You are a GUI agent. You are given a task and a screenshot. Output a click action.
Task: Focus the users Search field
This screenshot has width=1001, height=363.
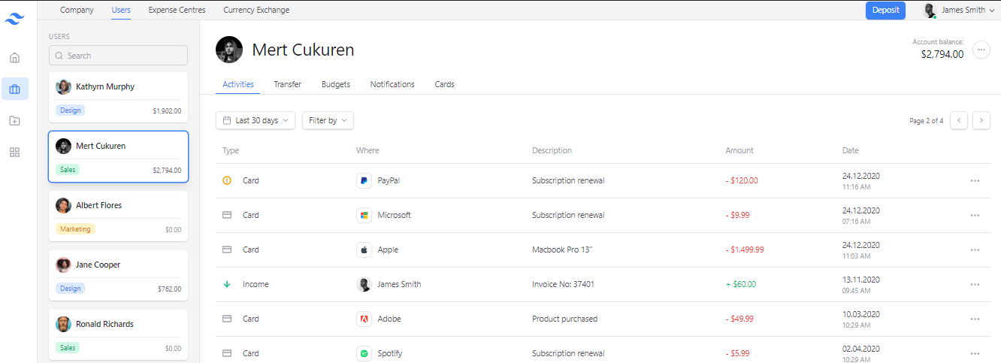[x=118, y=56]
